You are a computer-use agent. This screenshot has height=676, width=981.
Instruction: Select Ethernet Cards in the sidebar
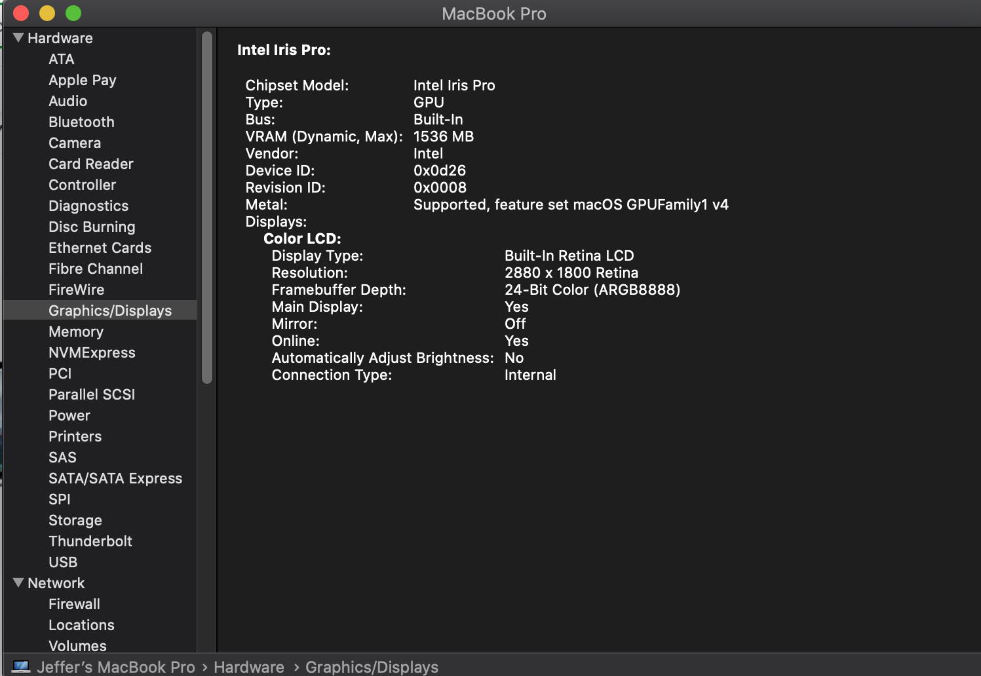point(100,248)
